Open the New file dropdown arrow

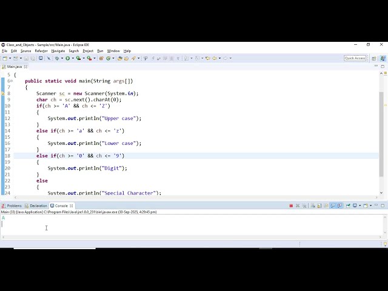[10, 58]
